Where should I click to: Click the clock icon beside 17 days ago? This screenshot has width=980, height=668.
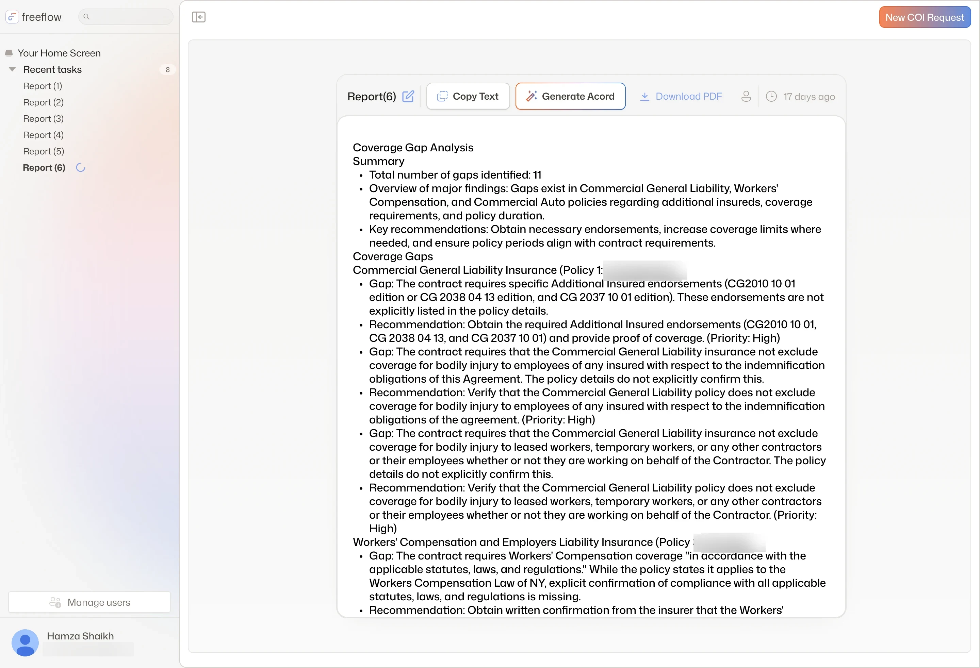point(771,97)
